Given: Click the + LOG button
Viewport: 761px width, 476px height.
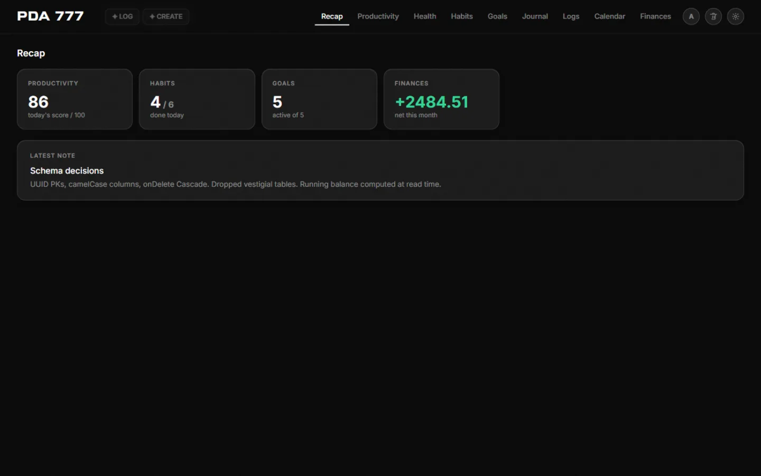Looking at the screenshot, I should [122, 16].
